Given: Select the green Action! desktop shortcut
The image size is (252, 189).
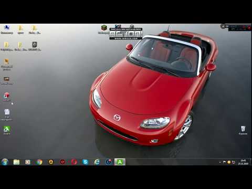Looking at the screenshot, I should point(7,130).
